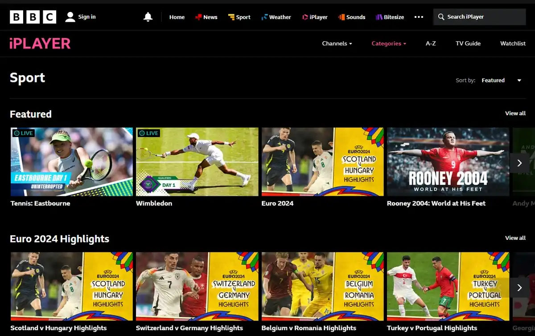The image size is (535, 336).
Task: Open Euro 2024 title link in Featured
Action: click(x=277, y=203)
